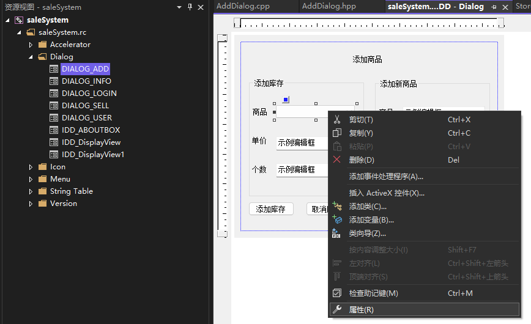This screenshot has height=324, width=531.
Task: Click the DIALOG_INFO dialog resource icon
Action: coord(54,81)
